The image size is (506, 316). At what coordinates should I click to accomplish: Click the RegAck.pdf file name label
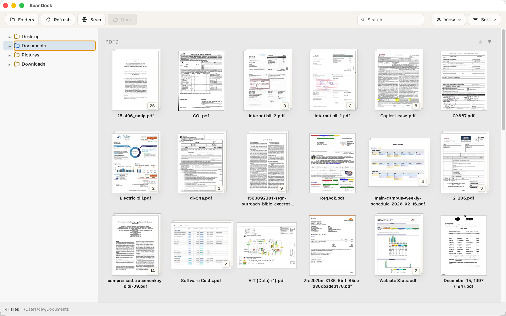[x=332, y=198]
